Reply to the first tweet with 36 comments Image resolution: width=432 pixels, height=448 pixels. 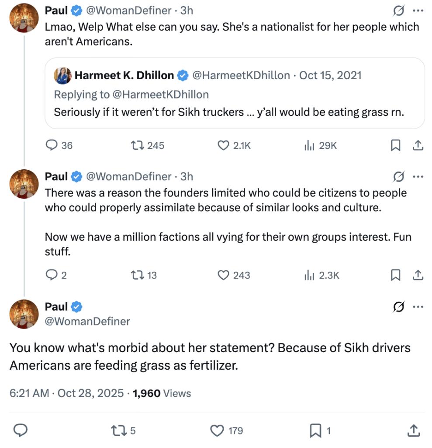coord(52,145)
